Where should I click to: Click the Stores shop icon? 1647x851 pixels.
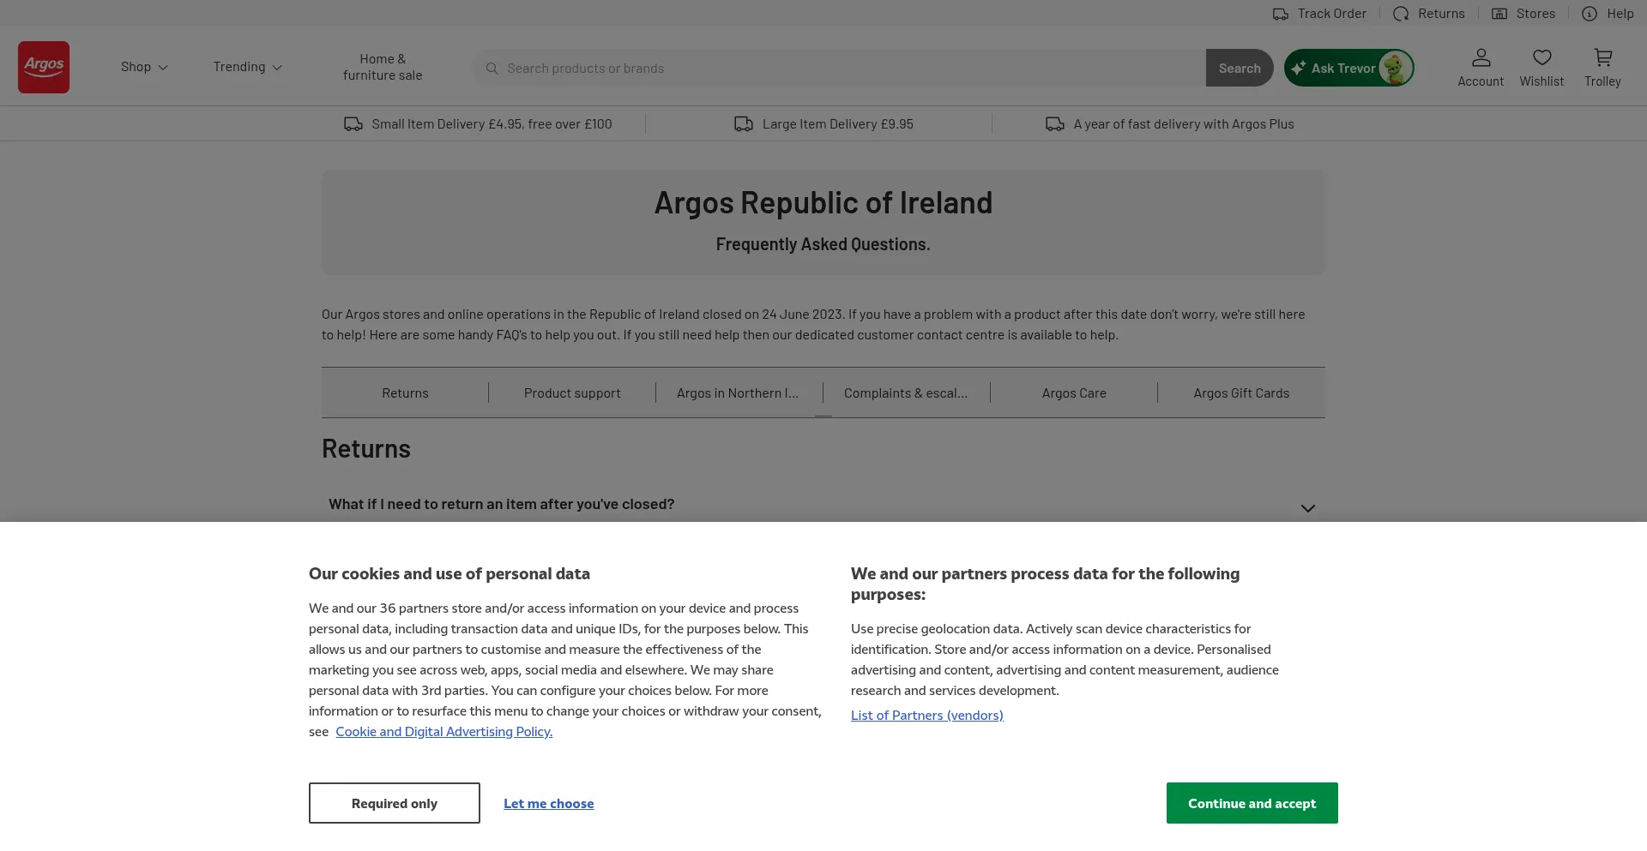pyautogui.click(x=1499, y=14)
